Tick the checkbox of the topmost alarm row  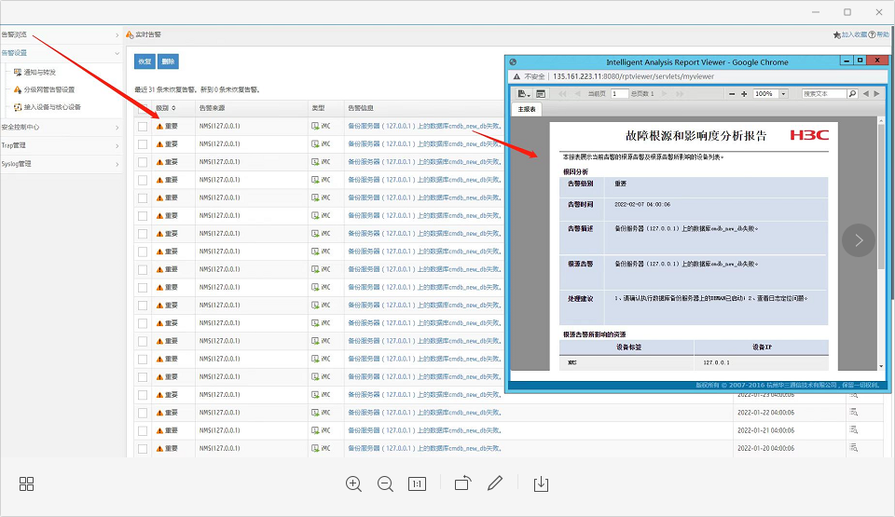(143, 126)
